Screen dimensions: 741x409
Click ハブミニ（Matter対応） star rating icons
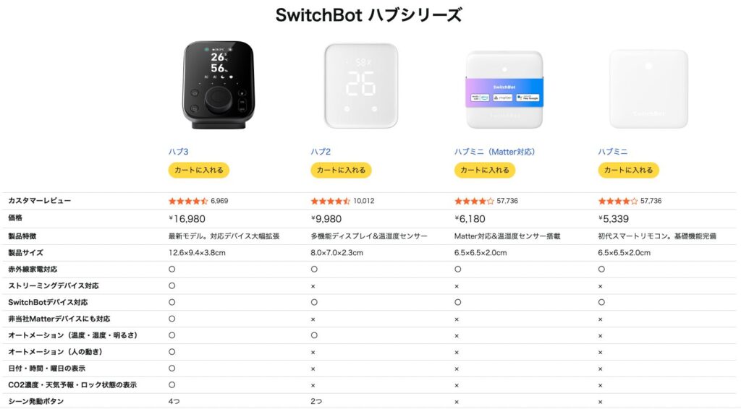474,201
